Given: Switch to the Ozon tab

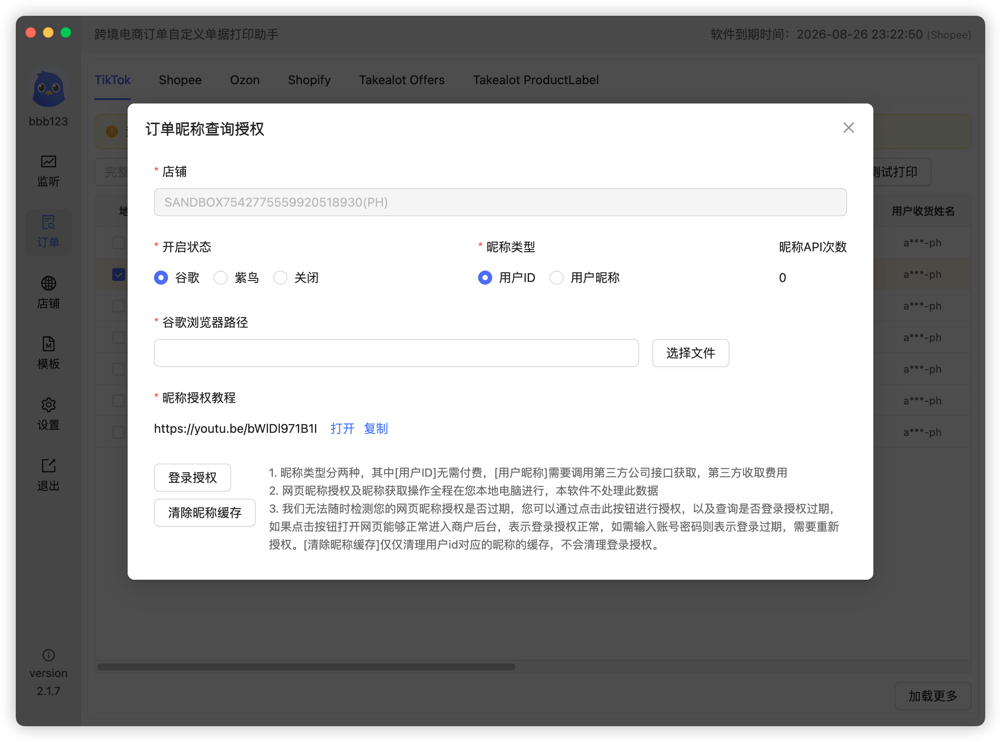Looking at the screenshot, I should (245, 80).
